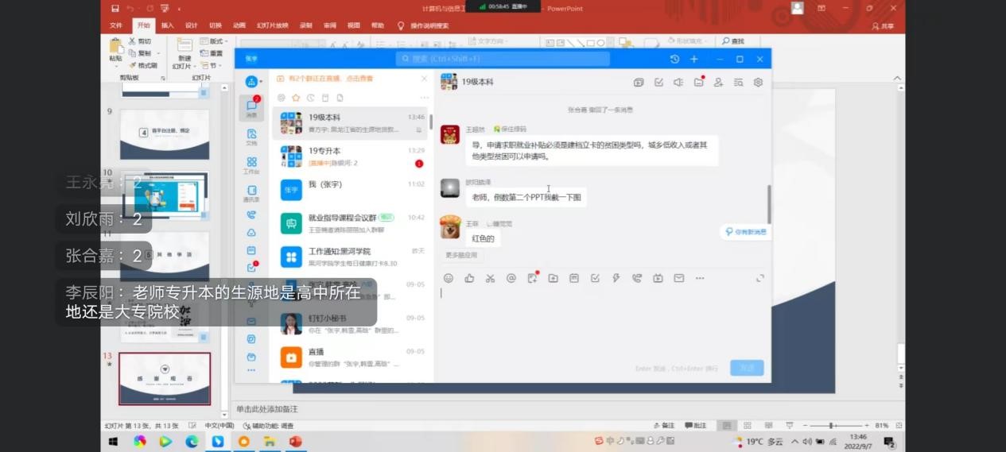Open group settings gear icon
This screenshot has height=452, width=1006.
[758, 82]
